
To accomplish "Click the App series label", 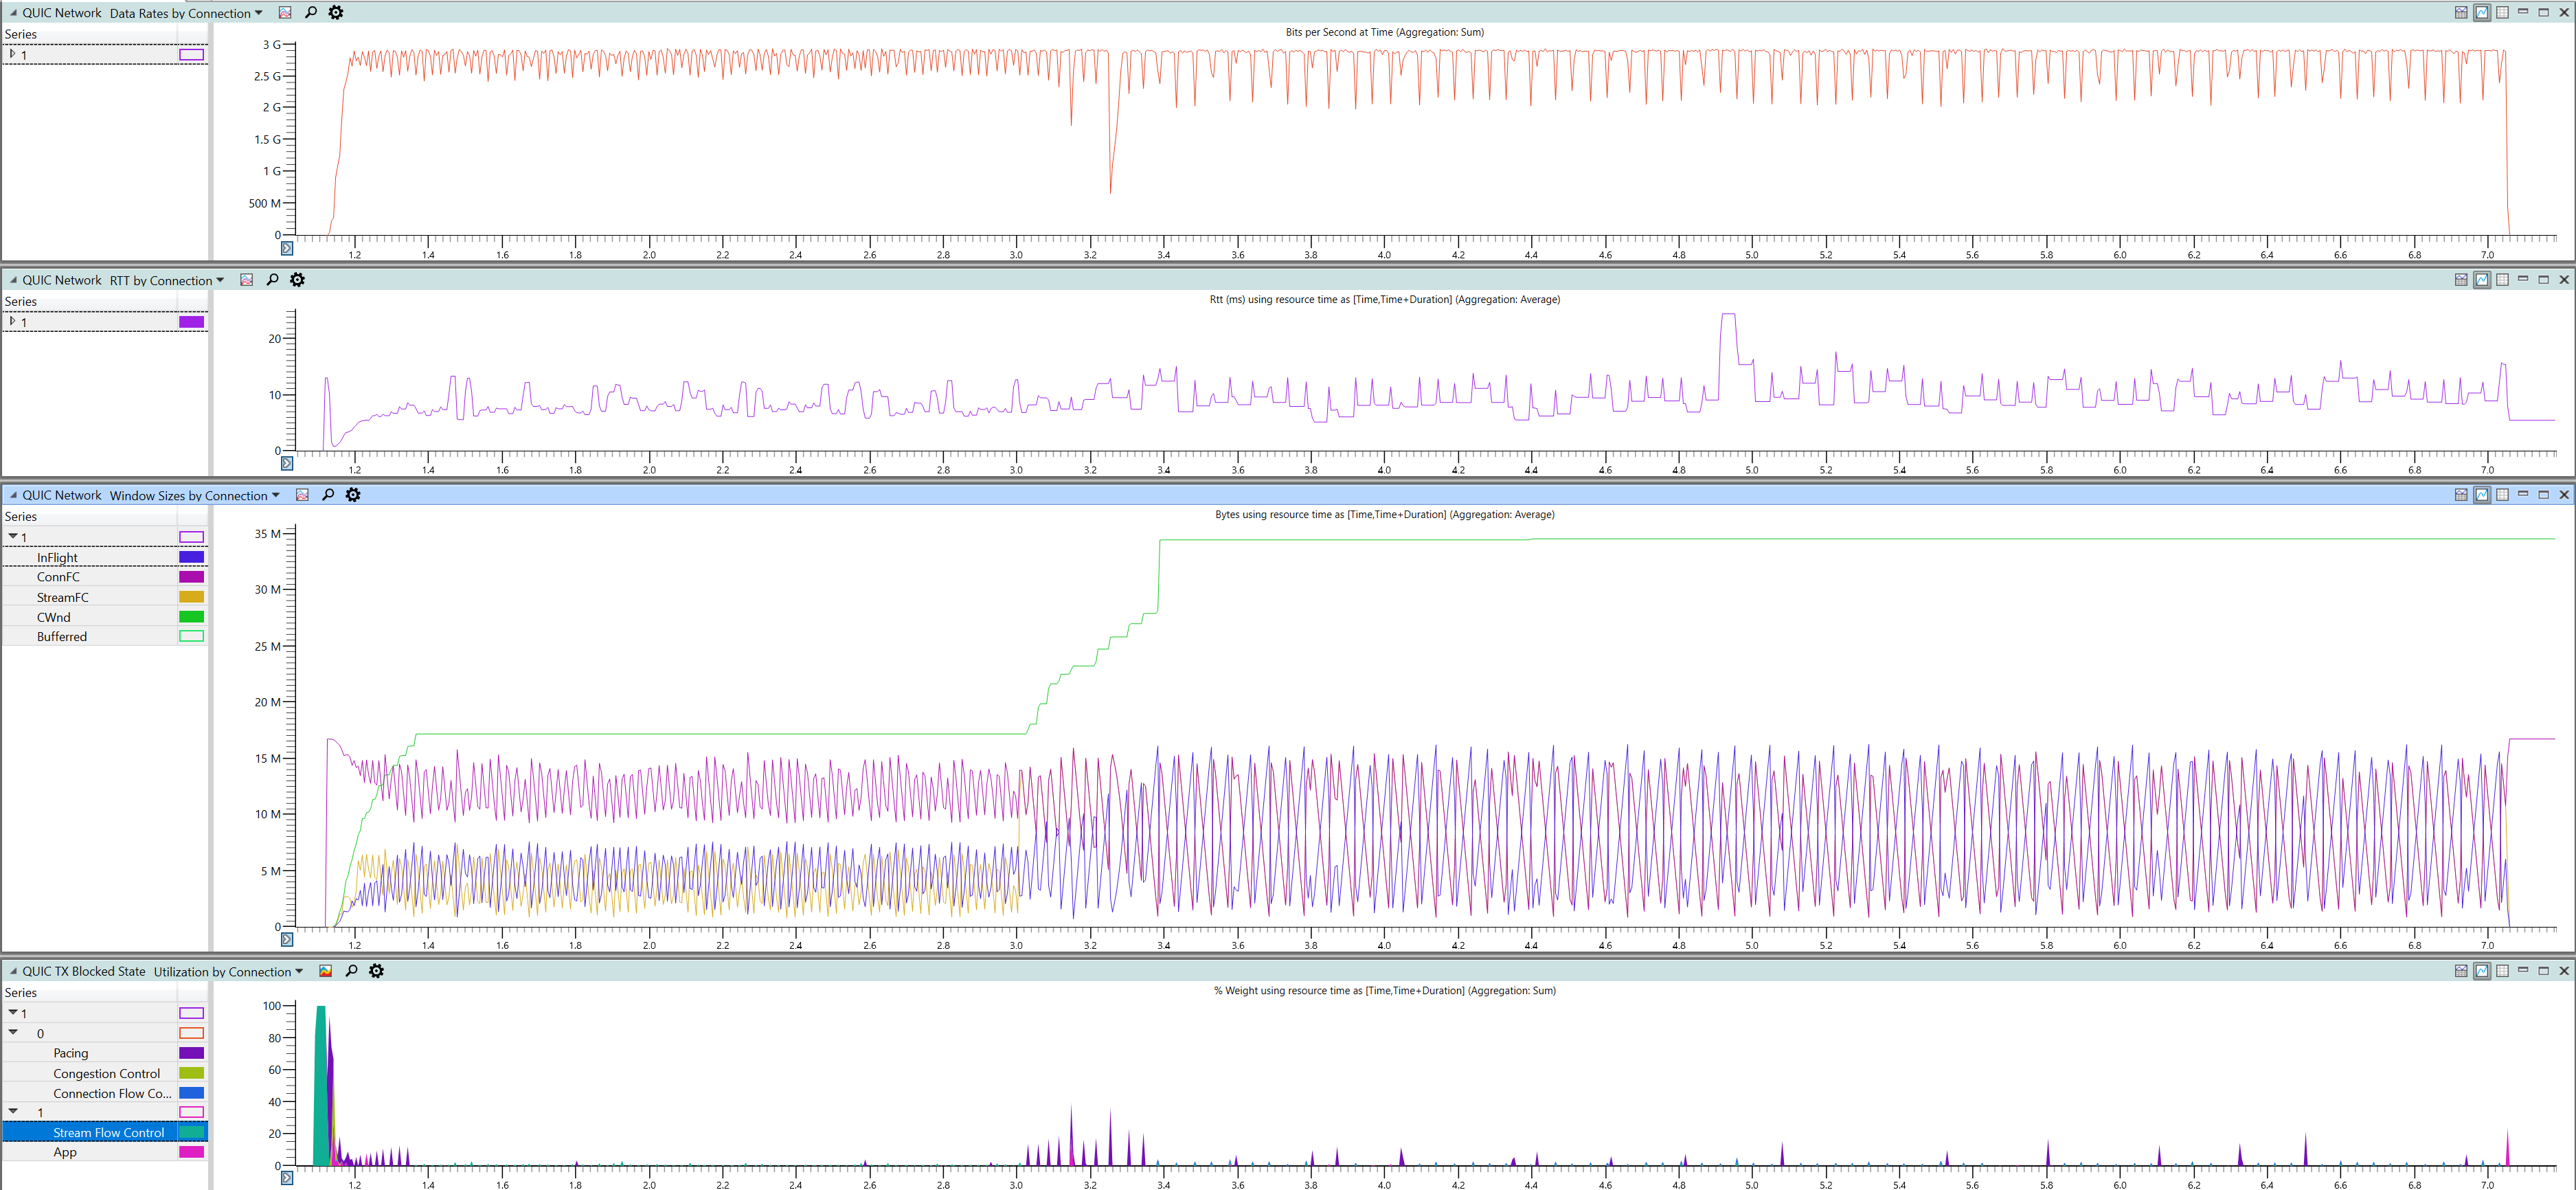I will point(65,1152).
